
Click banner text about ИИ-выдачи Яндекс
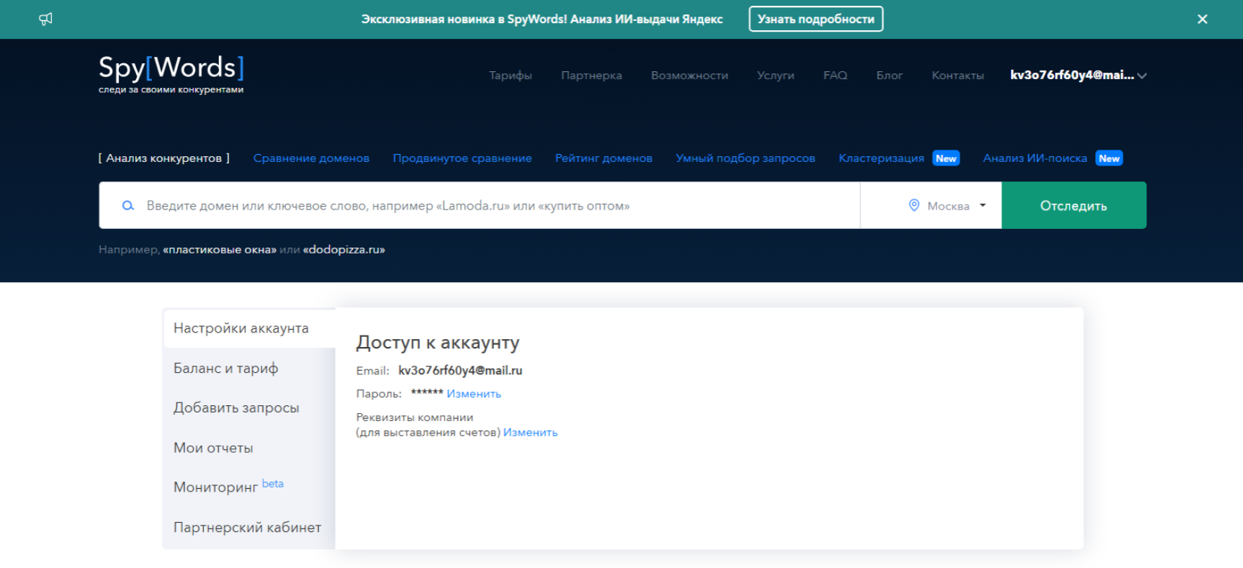542,19
